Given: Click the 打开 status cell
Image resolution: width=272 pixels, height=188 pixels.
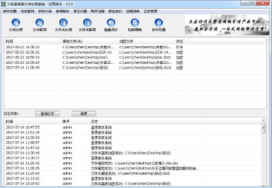Looking at the screenshot, I should coord(180,47).
